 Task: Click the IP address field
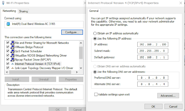[x=153, y=44]
